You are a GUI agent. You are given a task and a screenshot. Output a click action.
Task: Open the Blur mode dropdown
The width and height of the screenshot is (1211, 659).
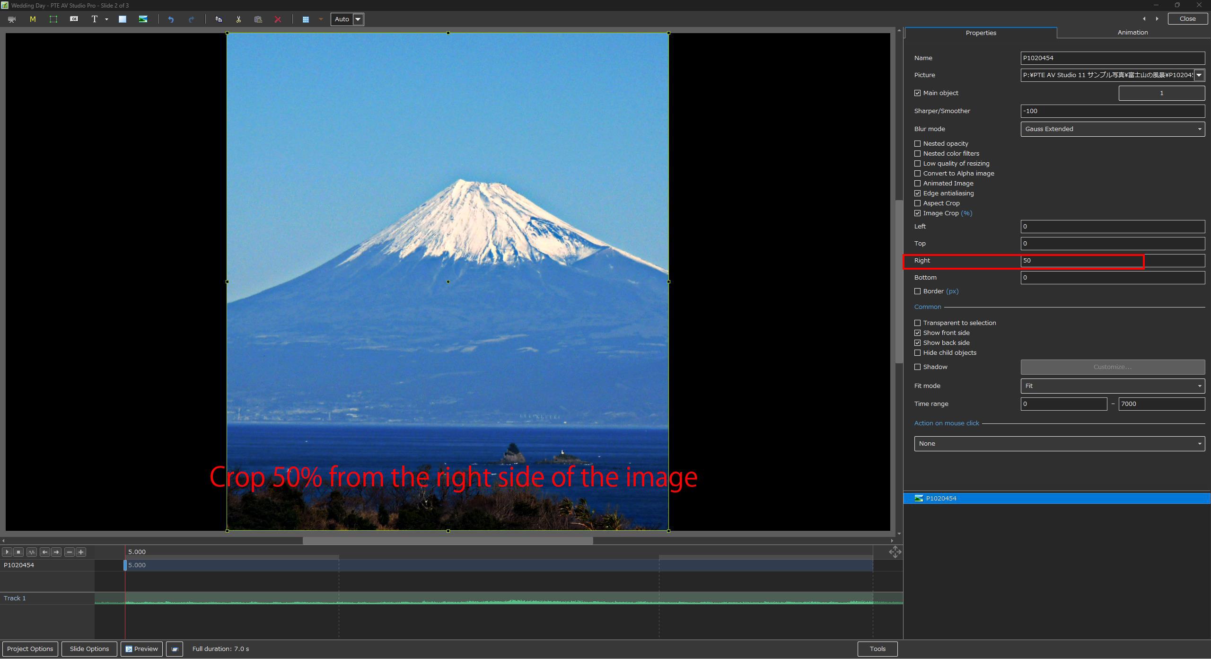(x=1112, y=129)
